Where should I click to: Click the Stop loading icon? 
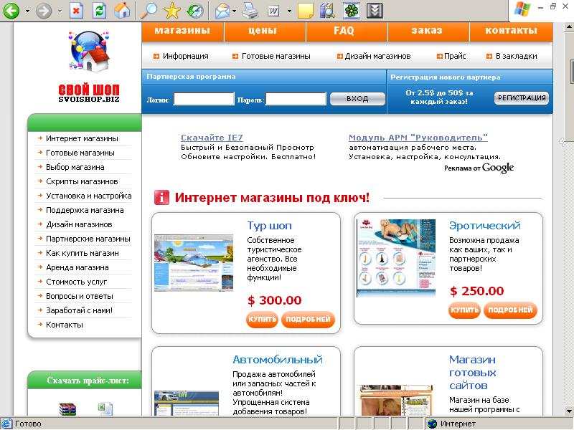click(76, 11)
